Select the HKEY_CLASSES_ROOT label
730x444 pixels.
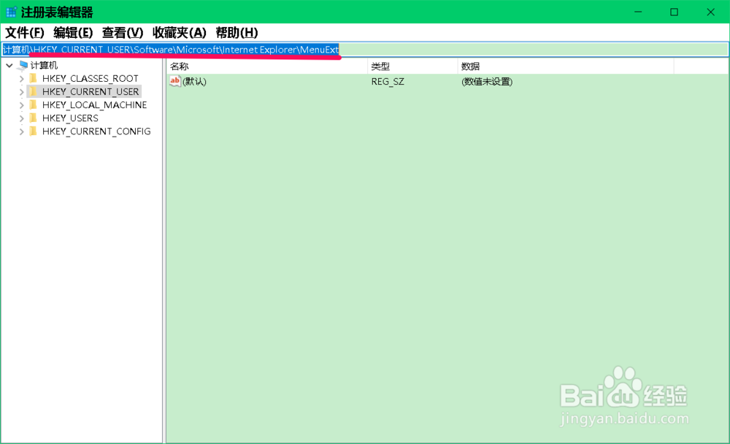(91, 78)
